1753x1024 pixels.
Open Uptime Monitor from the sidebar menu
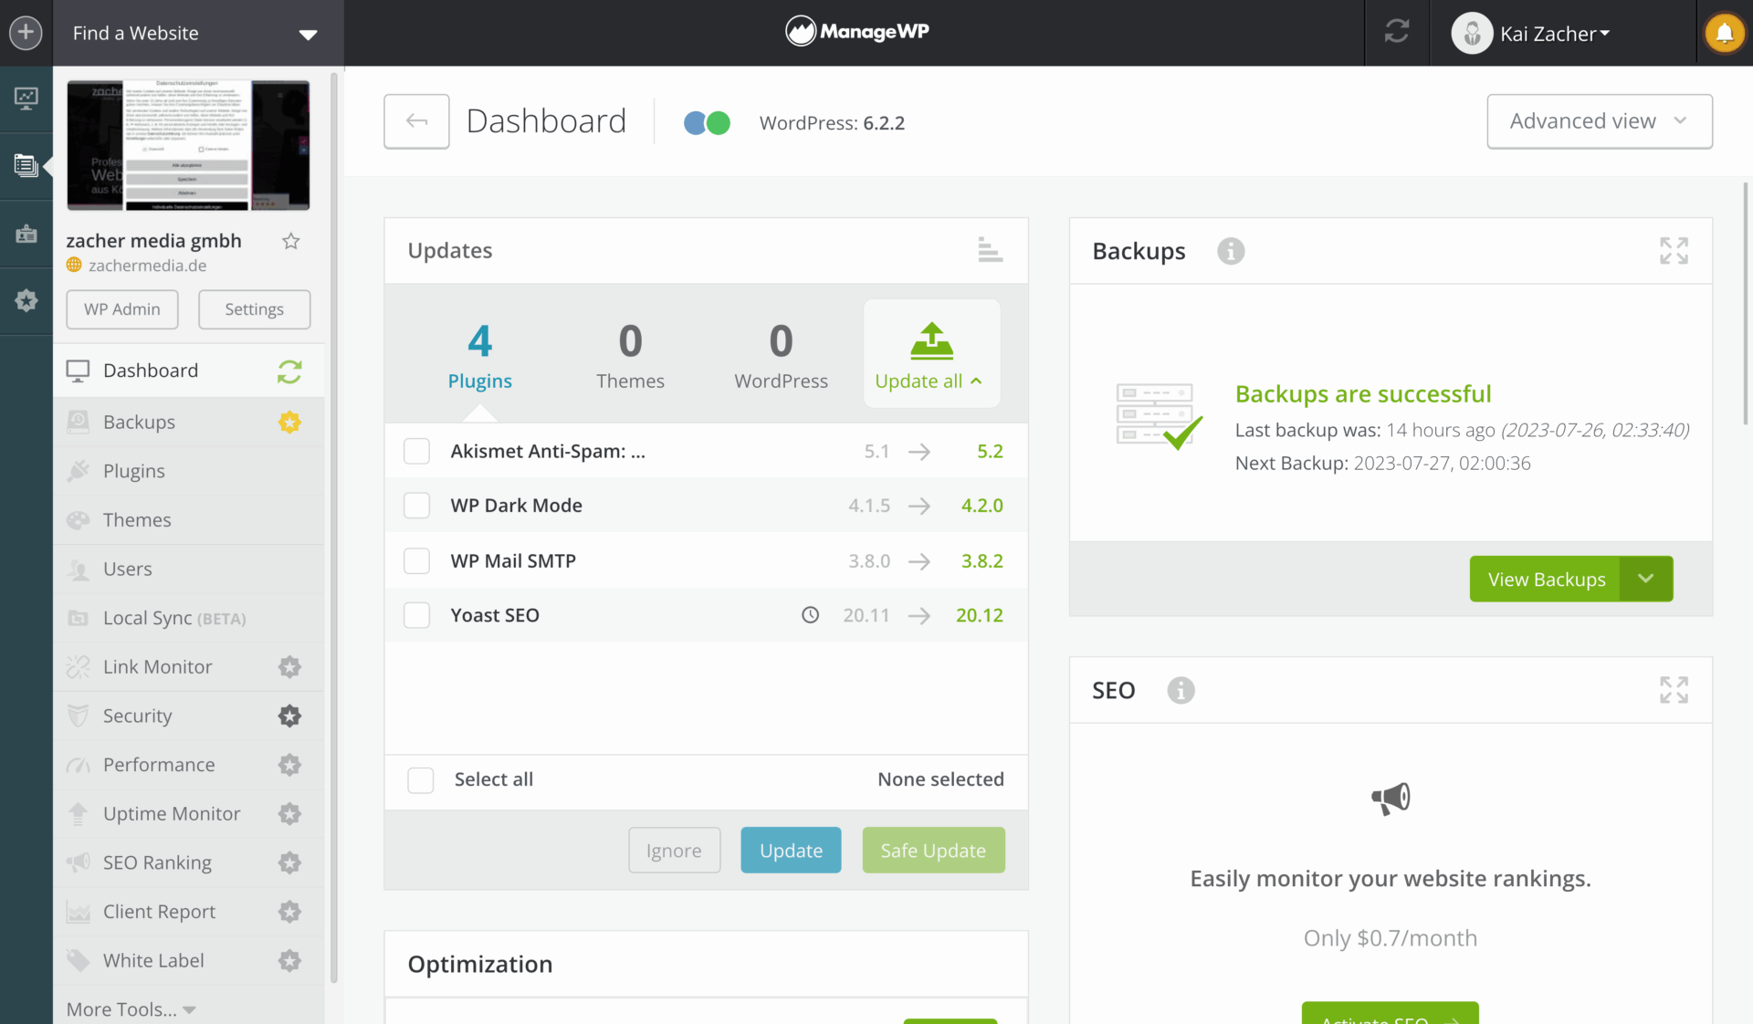pyautogui.click(x=172, y=813)
